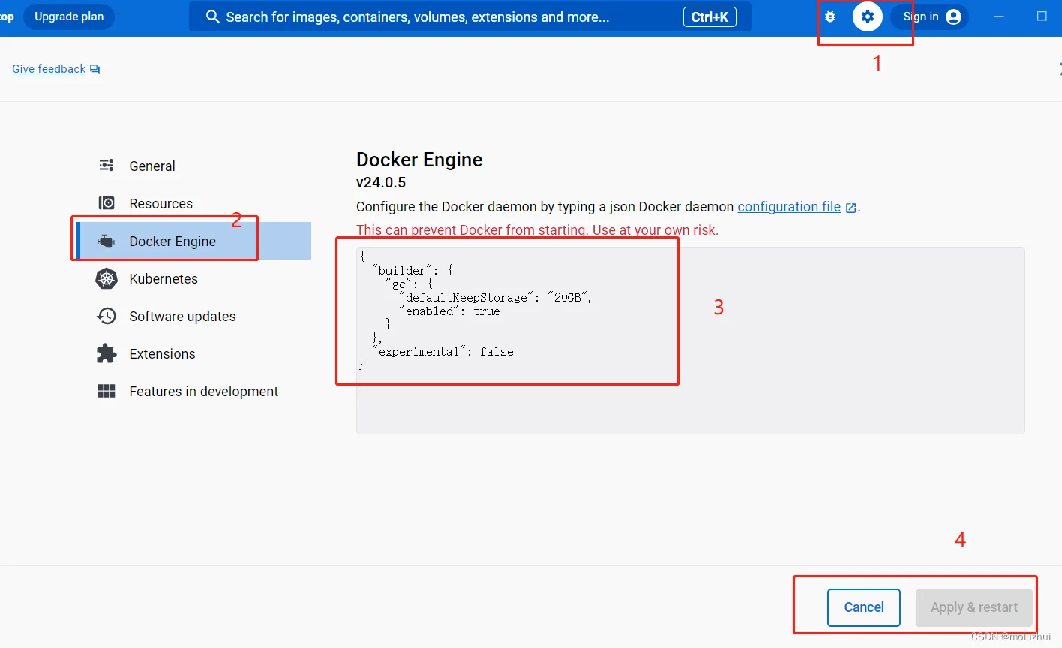Open the Resources settings section

[x=160, y=203]
